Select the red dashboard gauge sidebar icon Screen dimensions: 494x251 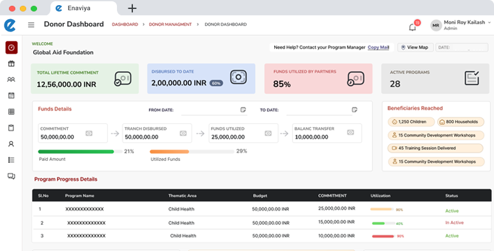pyautogui.click(x=12, y=47)
